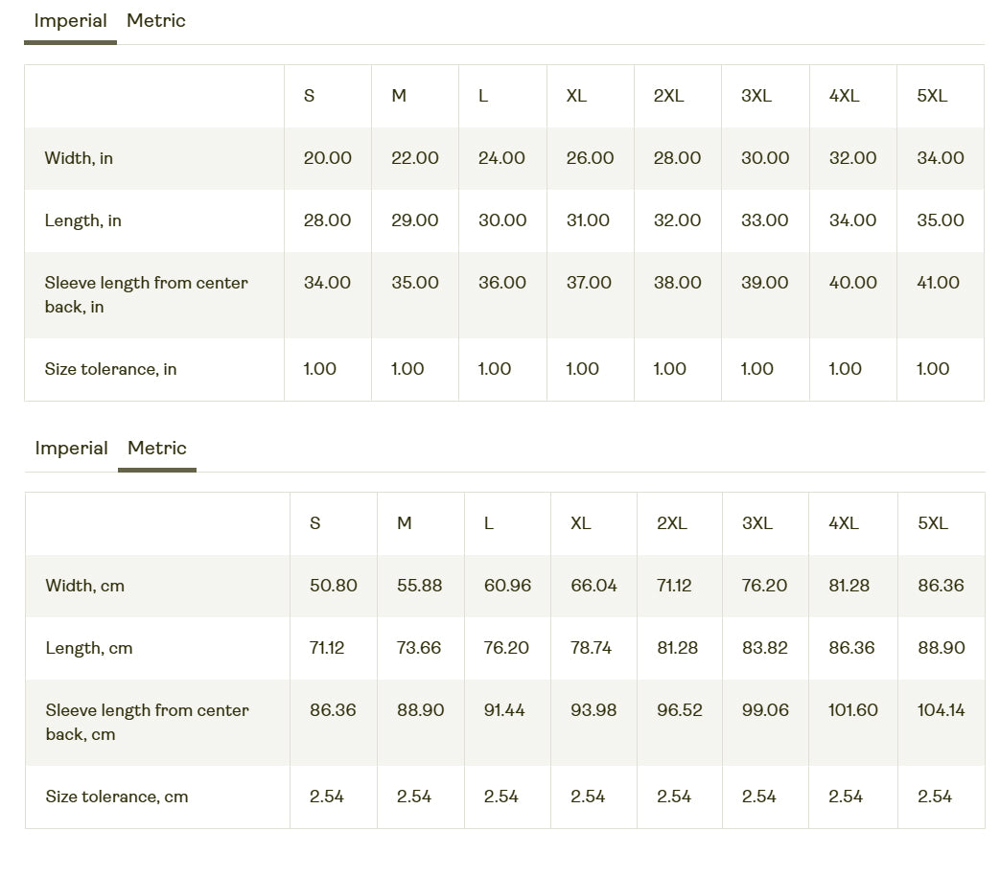This screenshot has width=1000, height=878.
Task: Click the 20.00 width cell for size S
Action: point(328,158)
